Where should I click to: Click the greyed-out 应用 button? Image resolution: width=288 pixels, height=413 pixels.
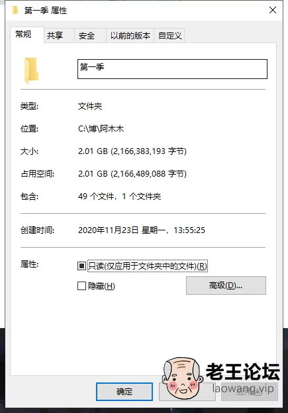coord(250,392)
